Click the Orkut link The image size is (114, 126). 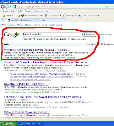tap(44, 25)
